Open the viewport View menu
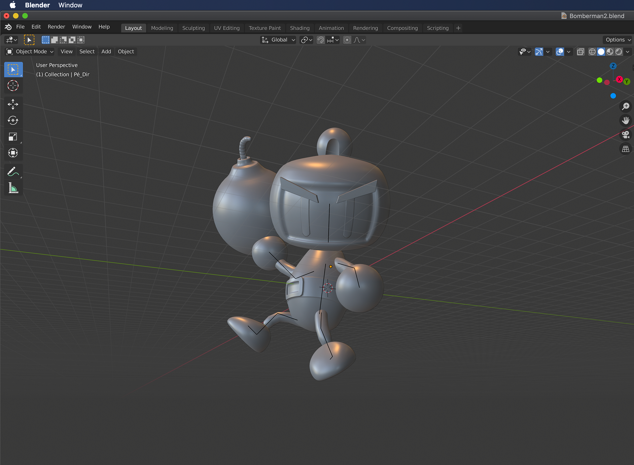634x465 pixels. click(x=67, y=52)
